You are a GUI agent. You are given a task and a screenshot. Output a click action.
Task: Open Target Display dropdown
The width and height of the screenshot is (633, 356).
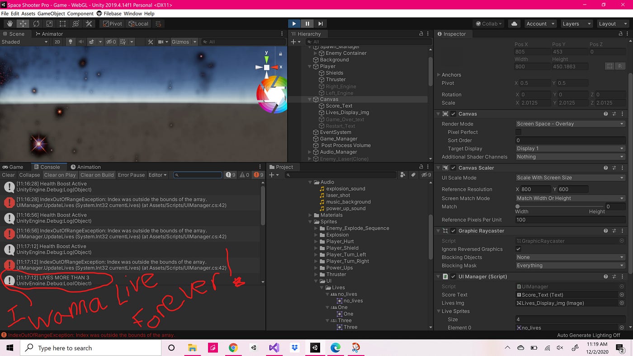[570, 149]
